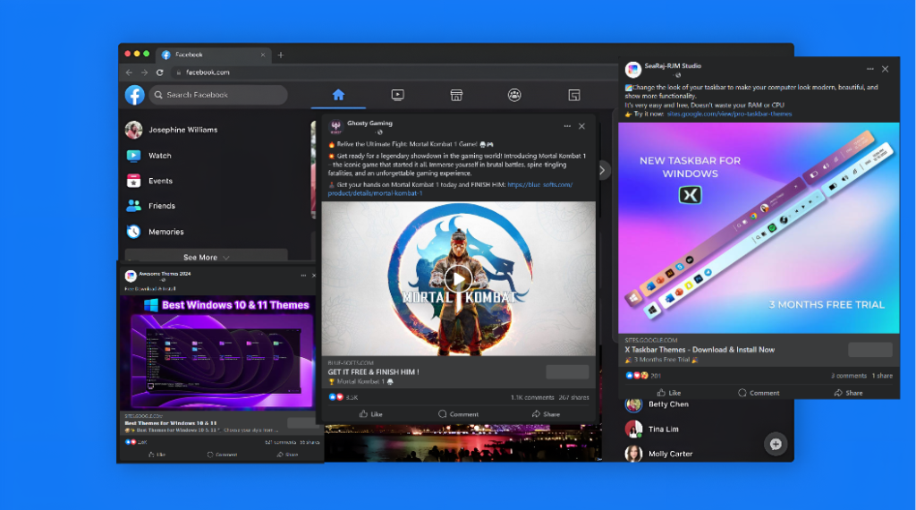
Task: Open Ghosty Gaming post options menu
Action: 567,126
